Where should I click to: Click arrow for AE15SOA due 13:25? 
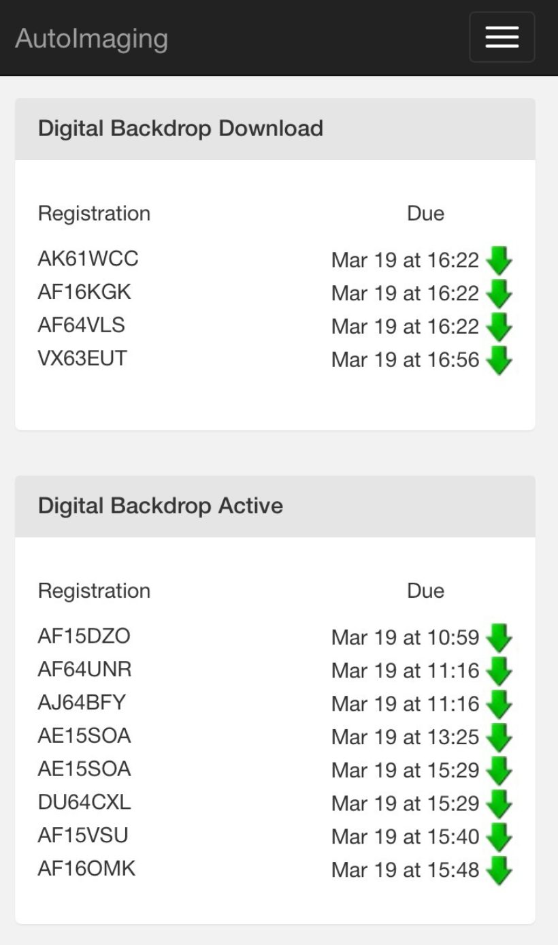(499, 737)
